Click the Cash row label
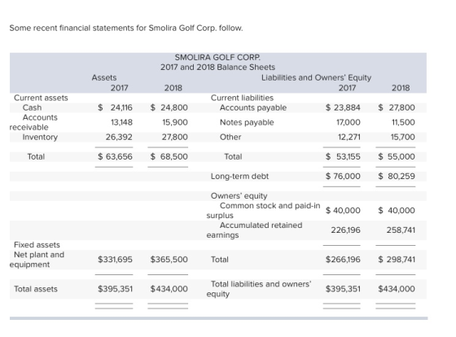The image size is (456, 337). coord(32,107)
